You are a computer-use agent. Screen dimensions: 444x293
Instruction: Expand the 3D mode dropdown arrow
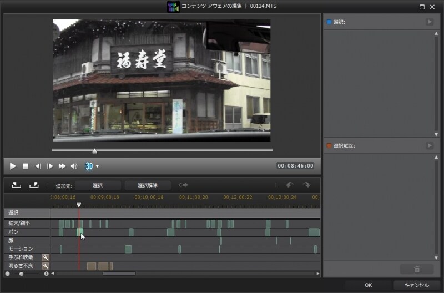[98, 166]
